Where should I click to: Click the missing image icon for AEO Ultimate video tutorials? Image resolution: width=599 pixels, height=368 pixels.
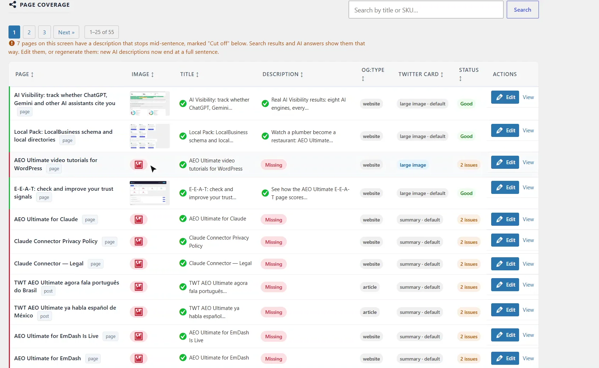139,165
